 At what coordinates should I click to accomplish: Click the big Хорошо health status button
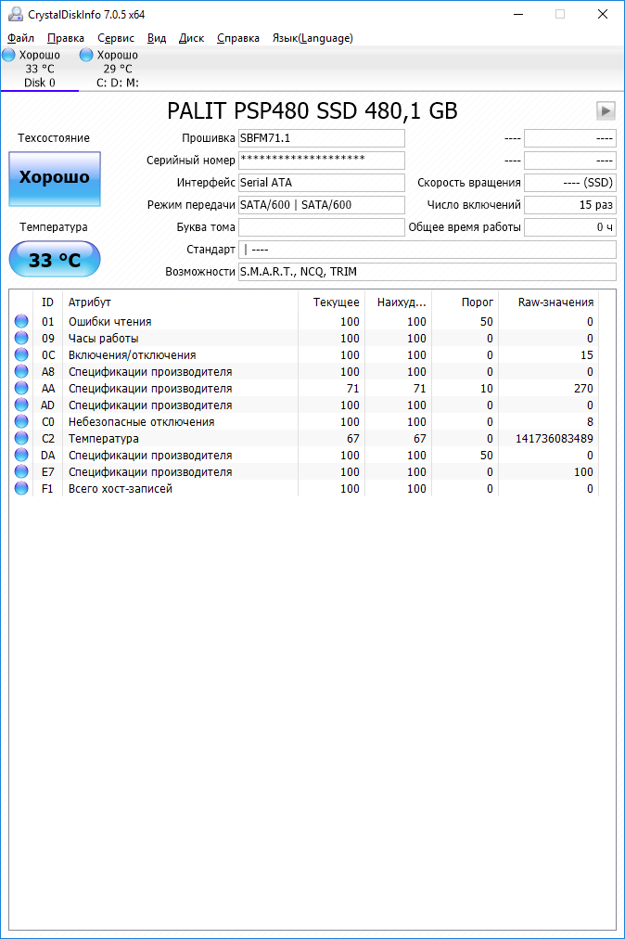55,178
